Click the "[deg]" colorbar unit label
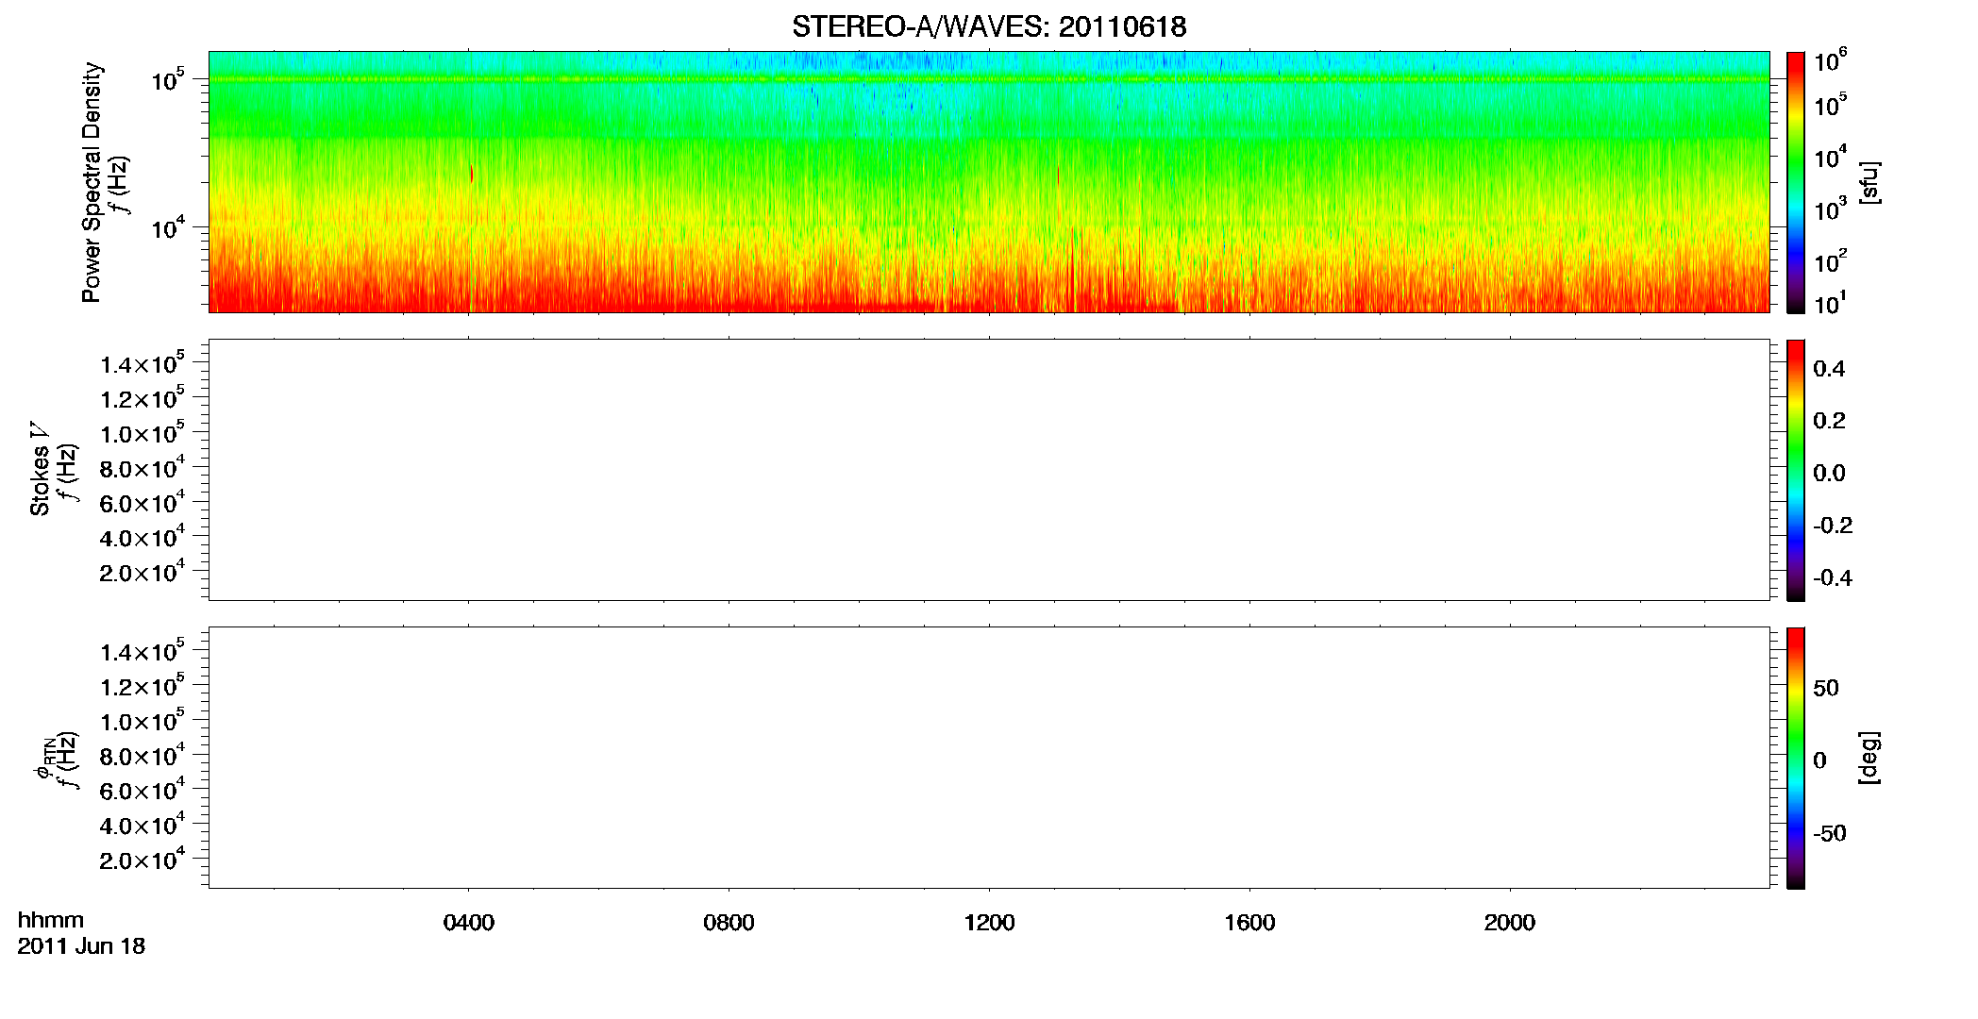This screenshot has width=1978, height=1019. click(1869, 758)
